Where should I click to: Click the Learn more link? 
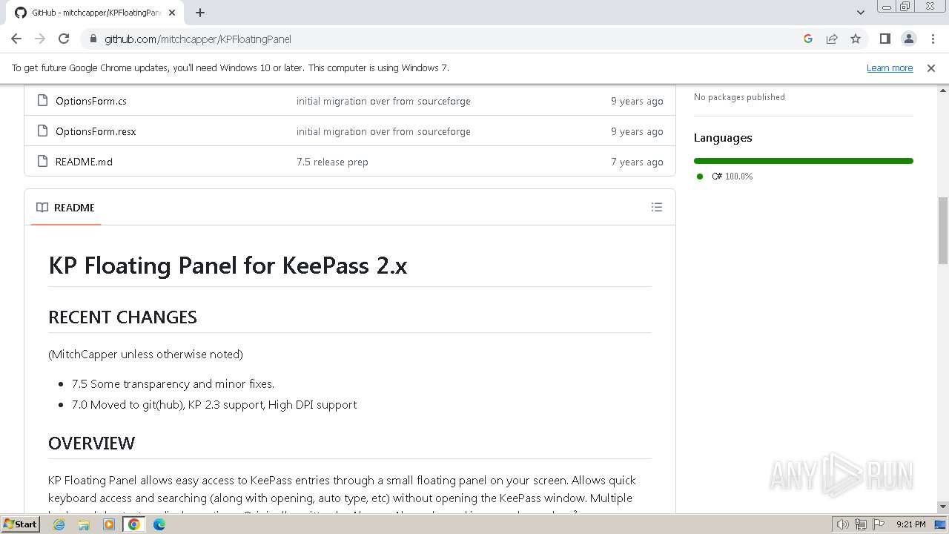tap(889, 68)
